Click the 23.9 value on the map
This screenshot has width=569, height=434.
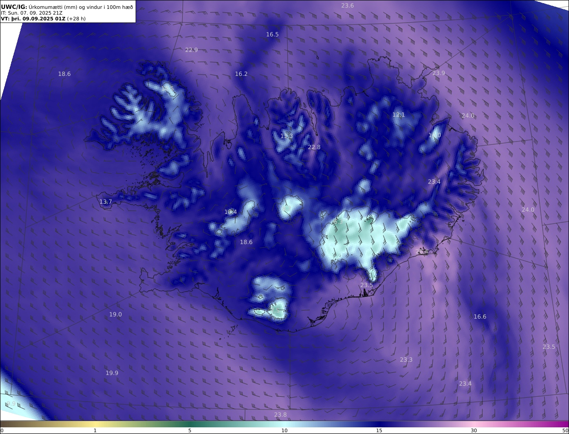(439, 73)
